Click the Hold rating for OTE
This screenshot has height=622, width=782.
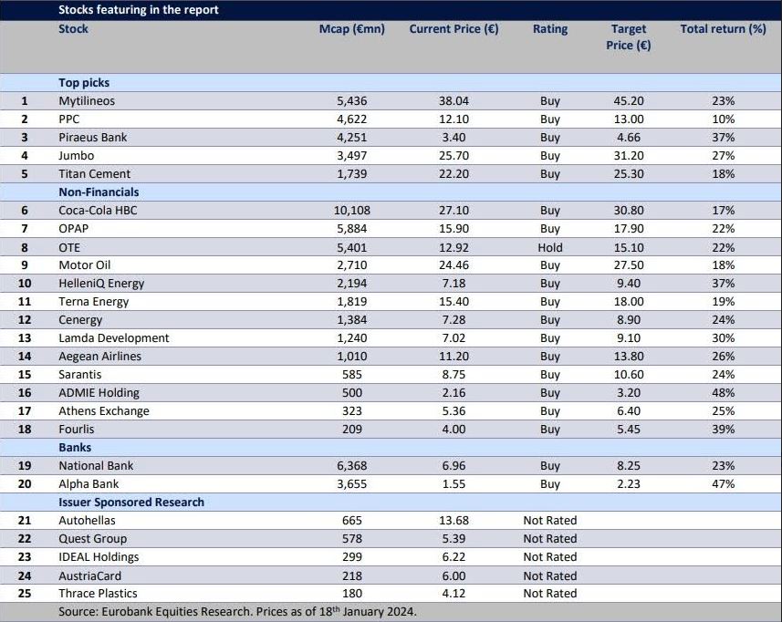(550, 247)
